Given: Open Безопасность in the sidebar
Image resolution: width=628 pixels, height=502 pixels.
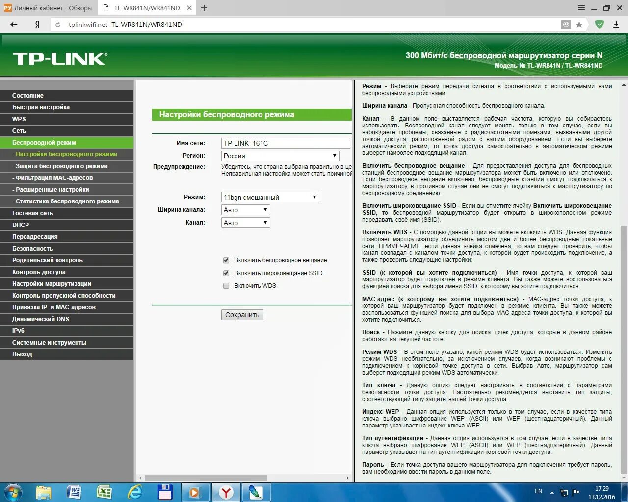Looking at the screenshot, I should (67, 249).
